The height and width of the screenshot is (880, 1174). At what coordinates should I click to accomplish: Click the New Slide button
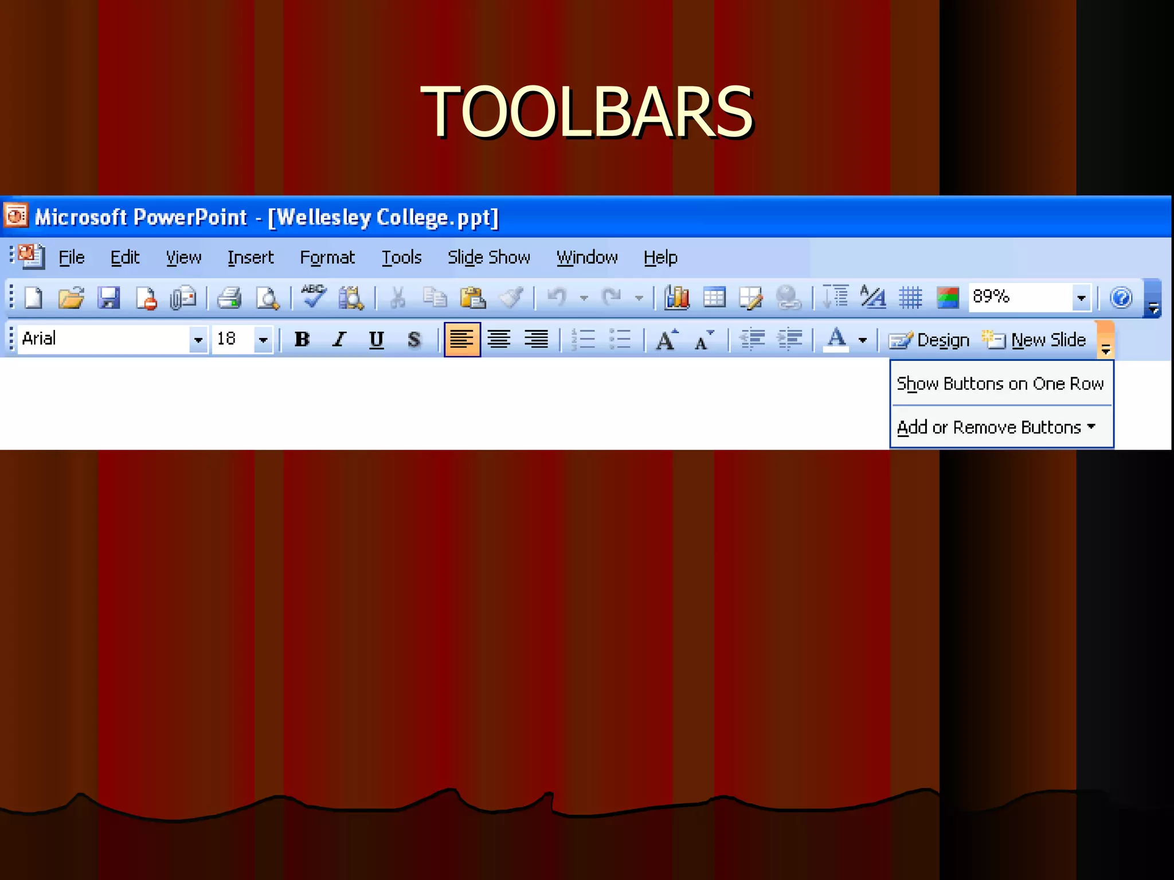click(x=1034, y=340)
